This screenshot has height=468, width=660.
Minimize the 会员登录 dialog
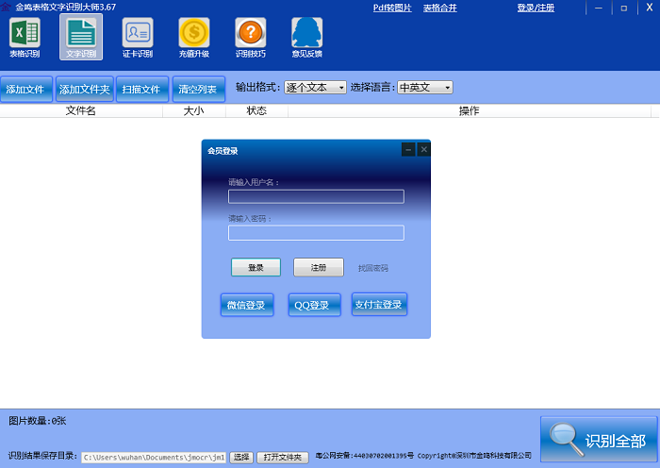(408, 149)
